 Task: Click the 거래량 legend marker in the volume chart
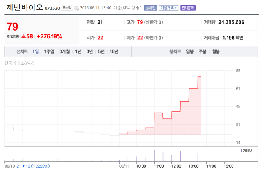[x=242, y=151]
